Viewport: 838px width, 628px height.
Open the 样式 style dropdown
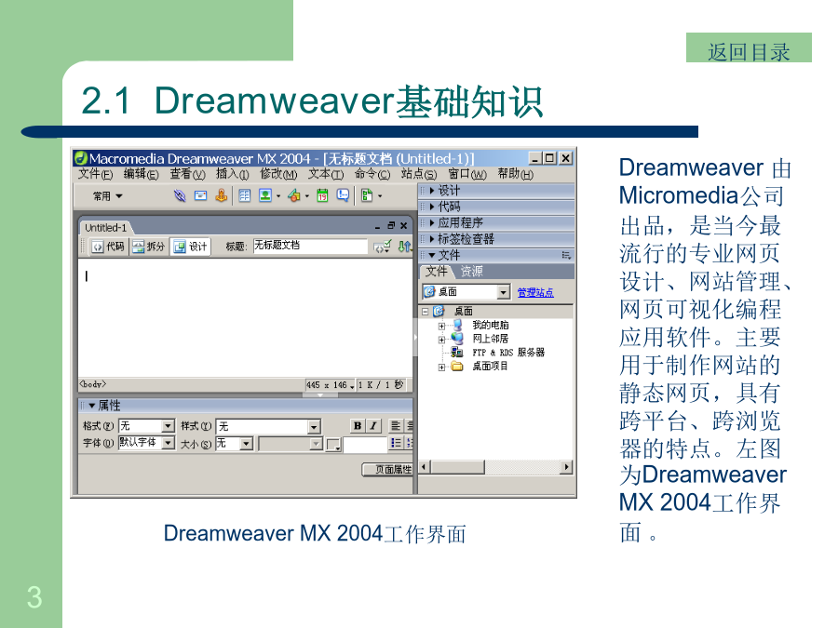[314, 426]
